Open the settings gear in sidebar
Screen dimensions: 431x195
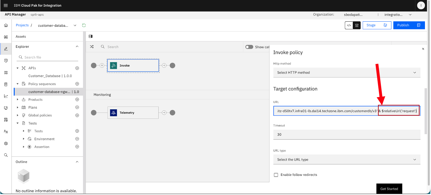pos(6,143)
